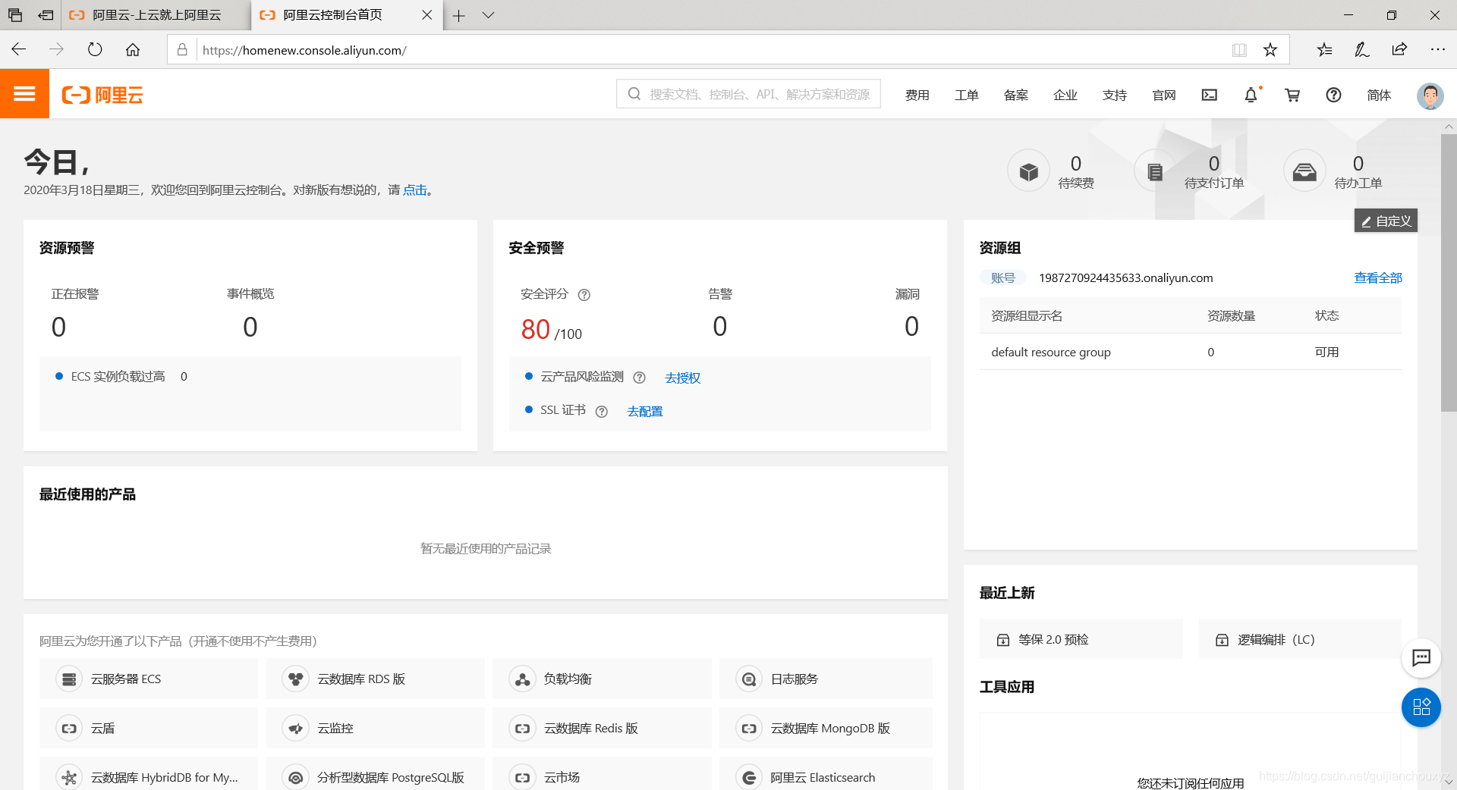The height and width of the screenshot is (790, 1457).
Task: Open the Cloud Shell terminal icon
Action: coord(1210,95)
